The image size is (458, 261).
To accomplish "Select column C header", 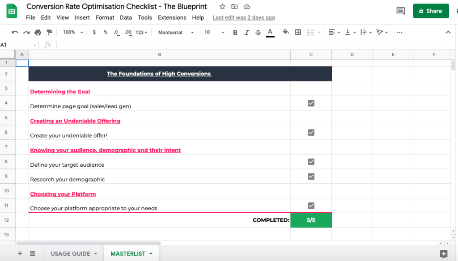I will pyautogui.click(x=311, y=55).
